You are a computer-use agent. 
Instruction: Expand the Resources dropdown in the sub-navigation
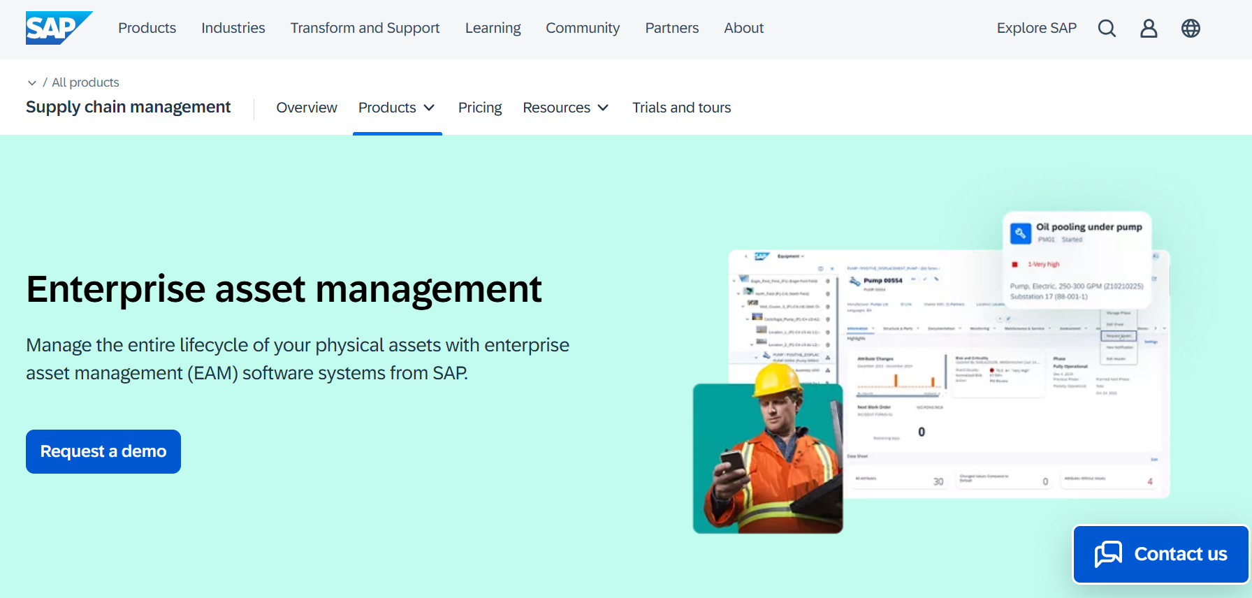(566, 108)
